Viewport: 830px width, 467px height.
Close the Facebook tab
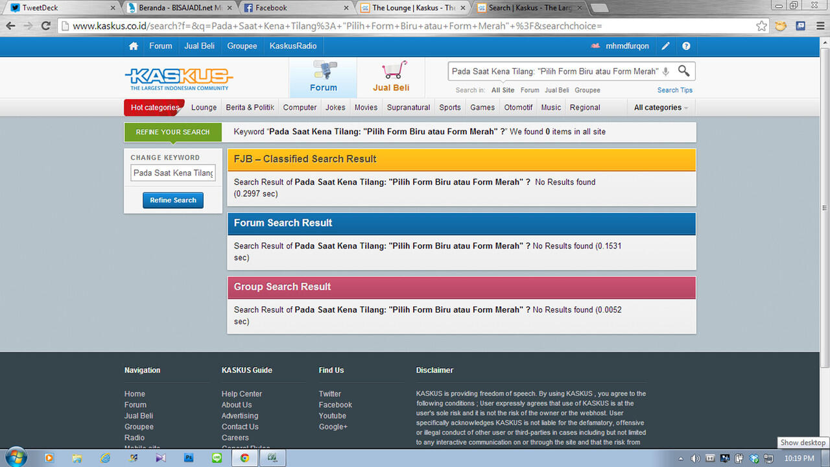[x=348, y=8]
